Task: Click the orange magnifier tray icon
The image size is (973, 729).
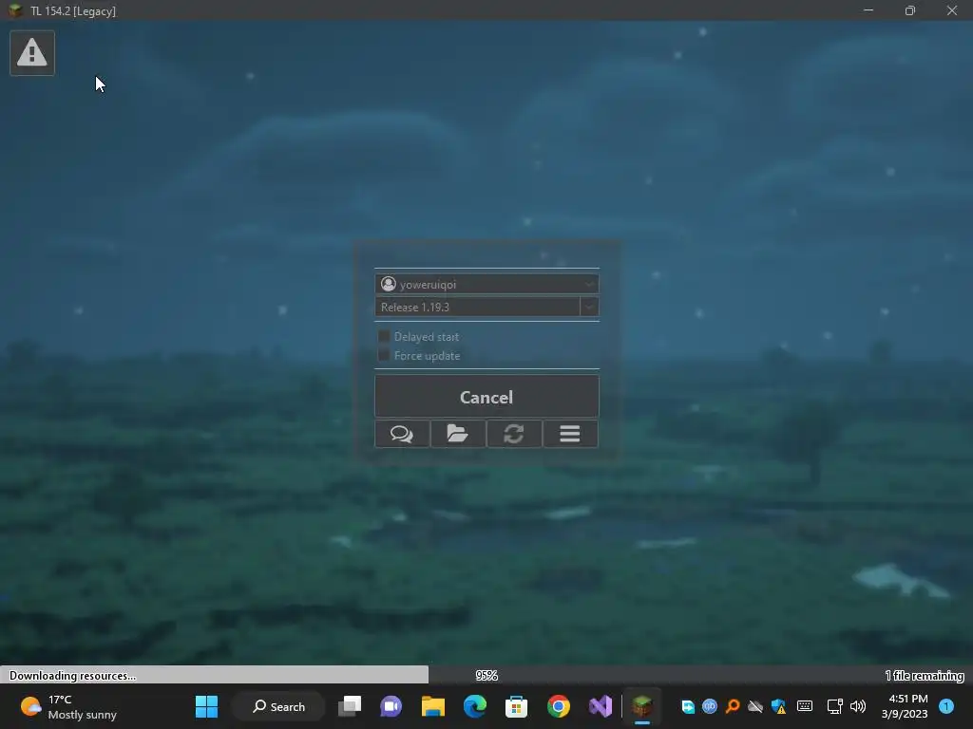Action: (733, 706)
